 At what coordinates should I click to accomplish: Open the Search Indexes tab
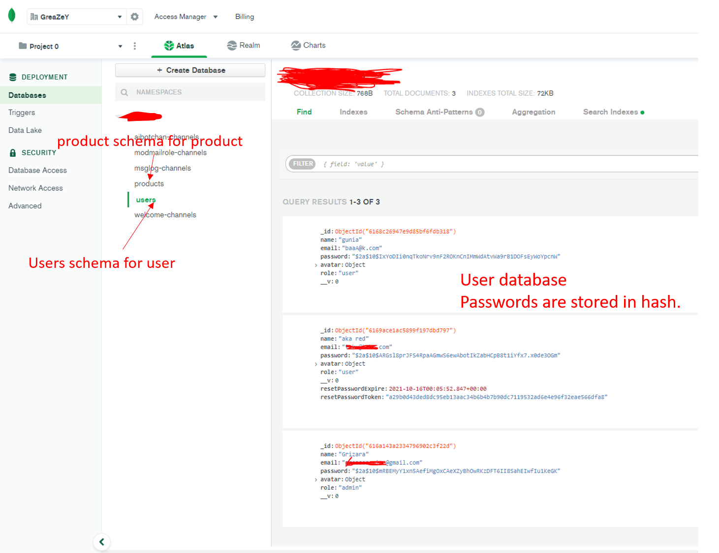coord(613,112)
